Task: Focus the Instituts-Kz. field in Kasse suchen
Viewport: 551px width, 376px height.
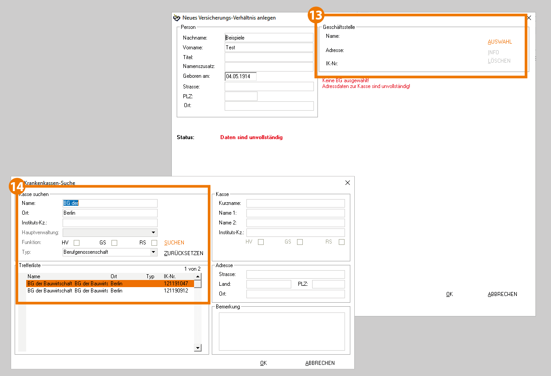Action: [110, 223]
